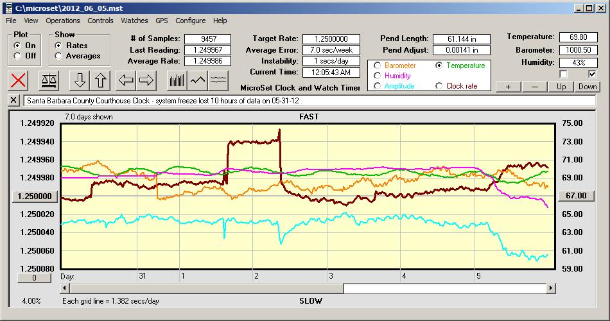610x321 pixels.
Task: Open the Watches menu
Action: [134, 21]
